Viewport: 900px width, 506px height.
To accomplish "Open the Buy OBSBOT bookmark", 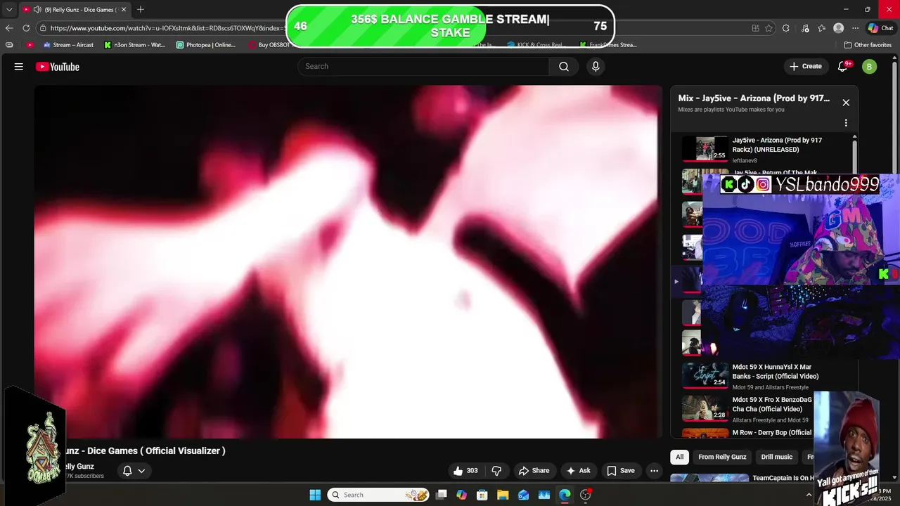I will (x=269, y=45).
